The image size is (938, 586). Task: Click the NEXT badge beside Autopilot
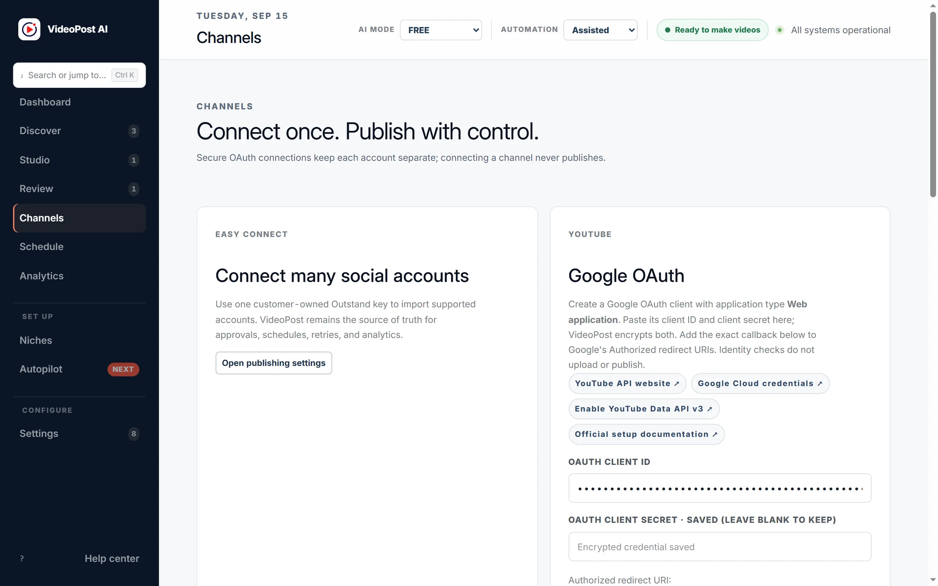click(x=123, y=369)
